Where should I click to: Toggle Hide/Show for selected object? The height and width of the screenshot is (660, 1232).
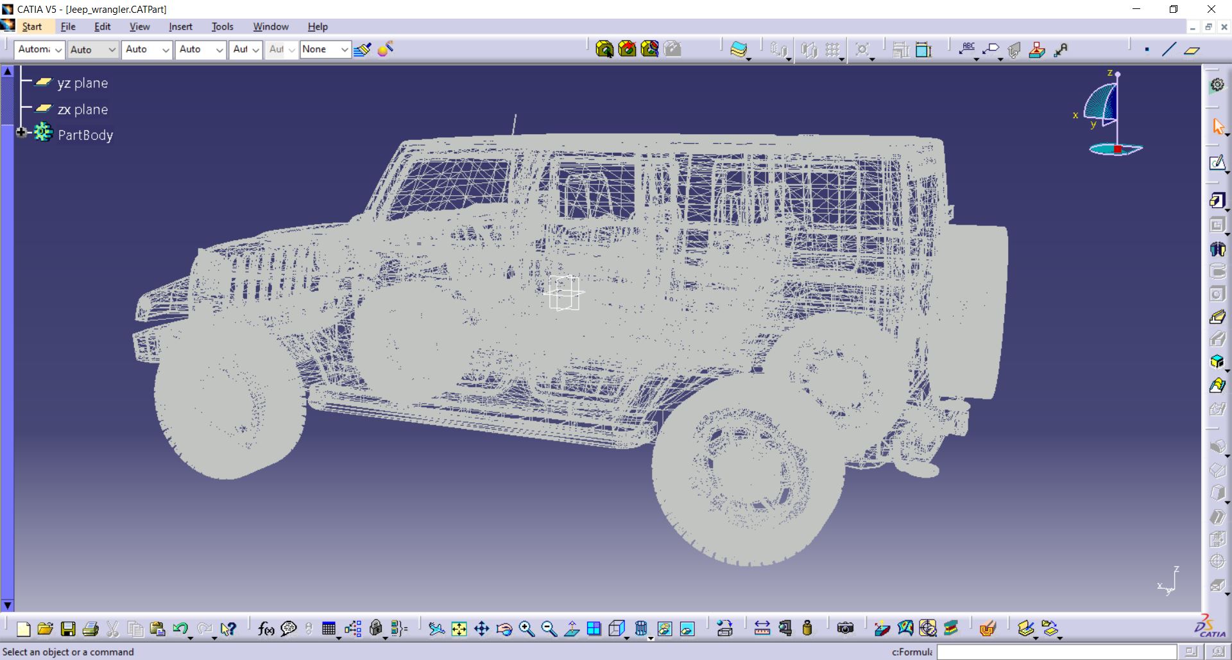pyautogui.click(x=665, y=629)
